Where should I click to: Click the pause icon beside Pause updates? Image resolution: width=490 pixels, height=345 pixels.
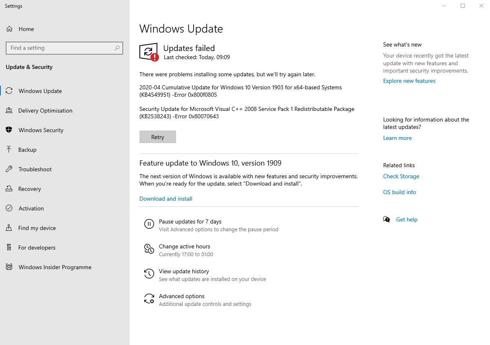[149, 224]
